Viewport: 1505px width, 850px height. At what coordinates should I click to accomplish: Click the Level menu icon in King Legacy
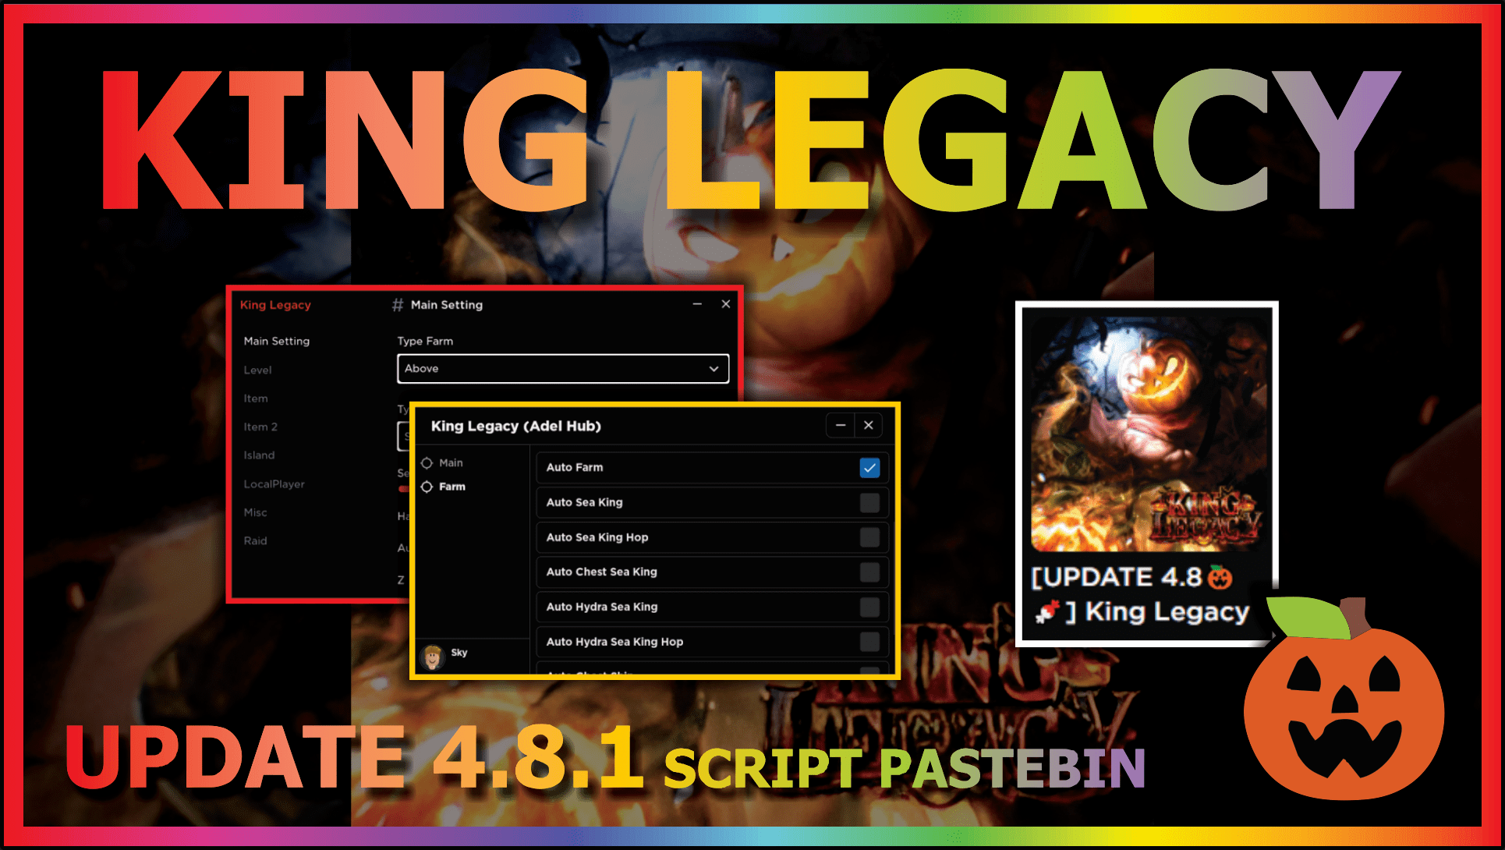pos(257,370)
